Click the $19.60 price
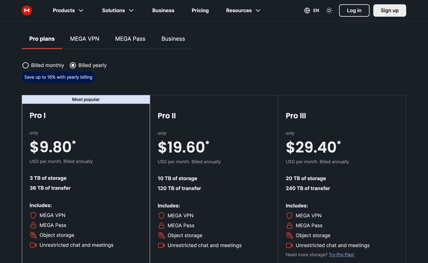The height and width of the screenshot is (263, 428). click(x=183, y=147)
